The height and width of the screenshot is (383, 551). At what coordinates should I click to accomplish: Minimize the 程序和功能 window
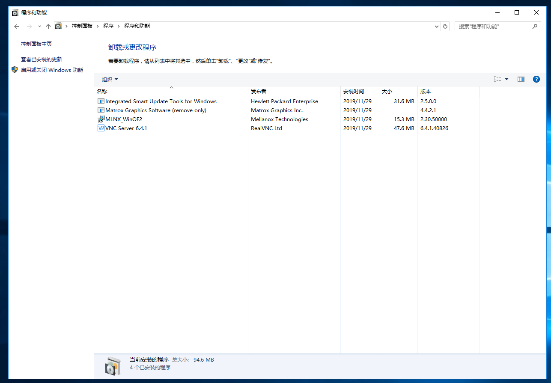tap(497, 12)
